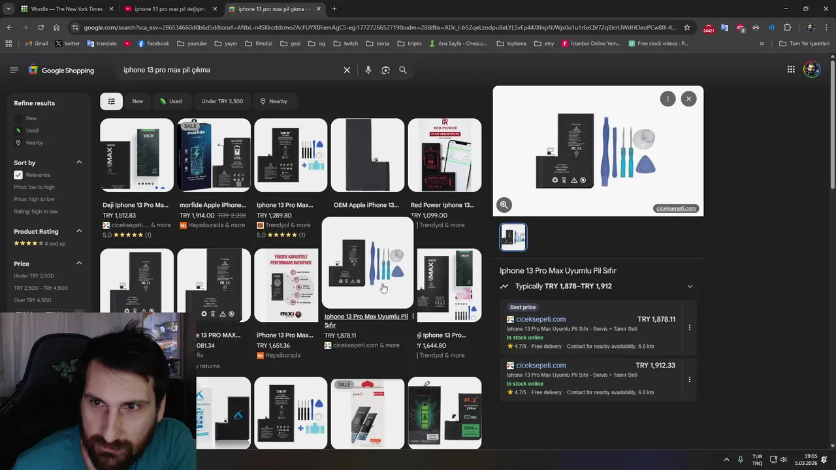Sort by Price: low to high
This screenshot has width=836, height=470.
[x=34, y=187]
